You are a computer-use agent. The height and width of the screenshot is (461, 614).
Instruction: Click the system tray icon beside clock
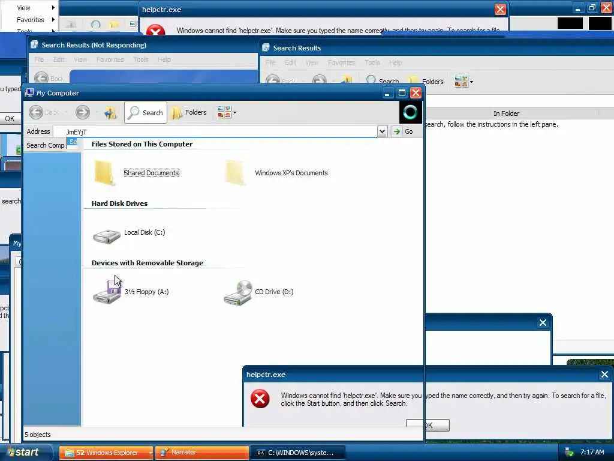tap(569, 453)
